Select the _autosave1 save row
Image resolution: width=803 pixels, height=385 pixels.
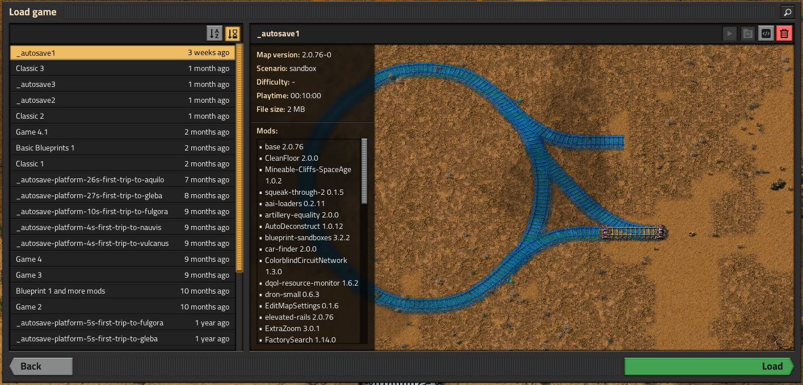coord(123,53)
